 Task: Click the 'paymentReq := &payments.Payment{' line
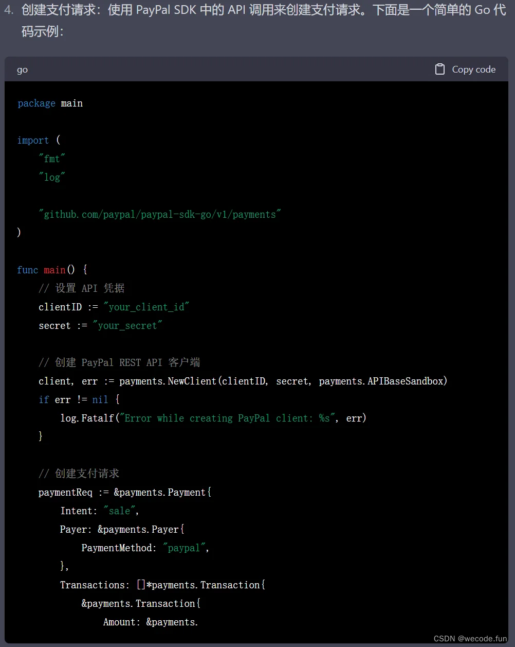coord(125,492)
